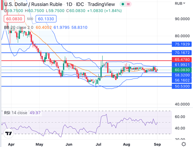Open chart settings gear icon
The width and height of the screenshot is (193, 147).
pyautogui.click(x=184, y=144)
